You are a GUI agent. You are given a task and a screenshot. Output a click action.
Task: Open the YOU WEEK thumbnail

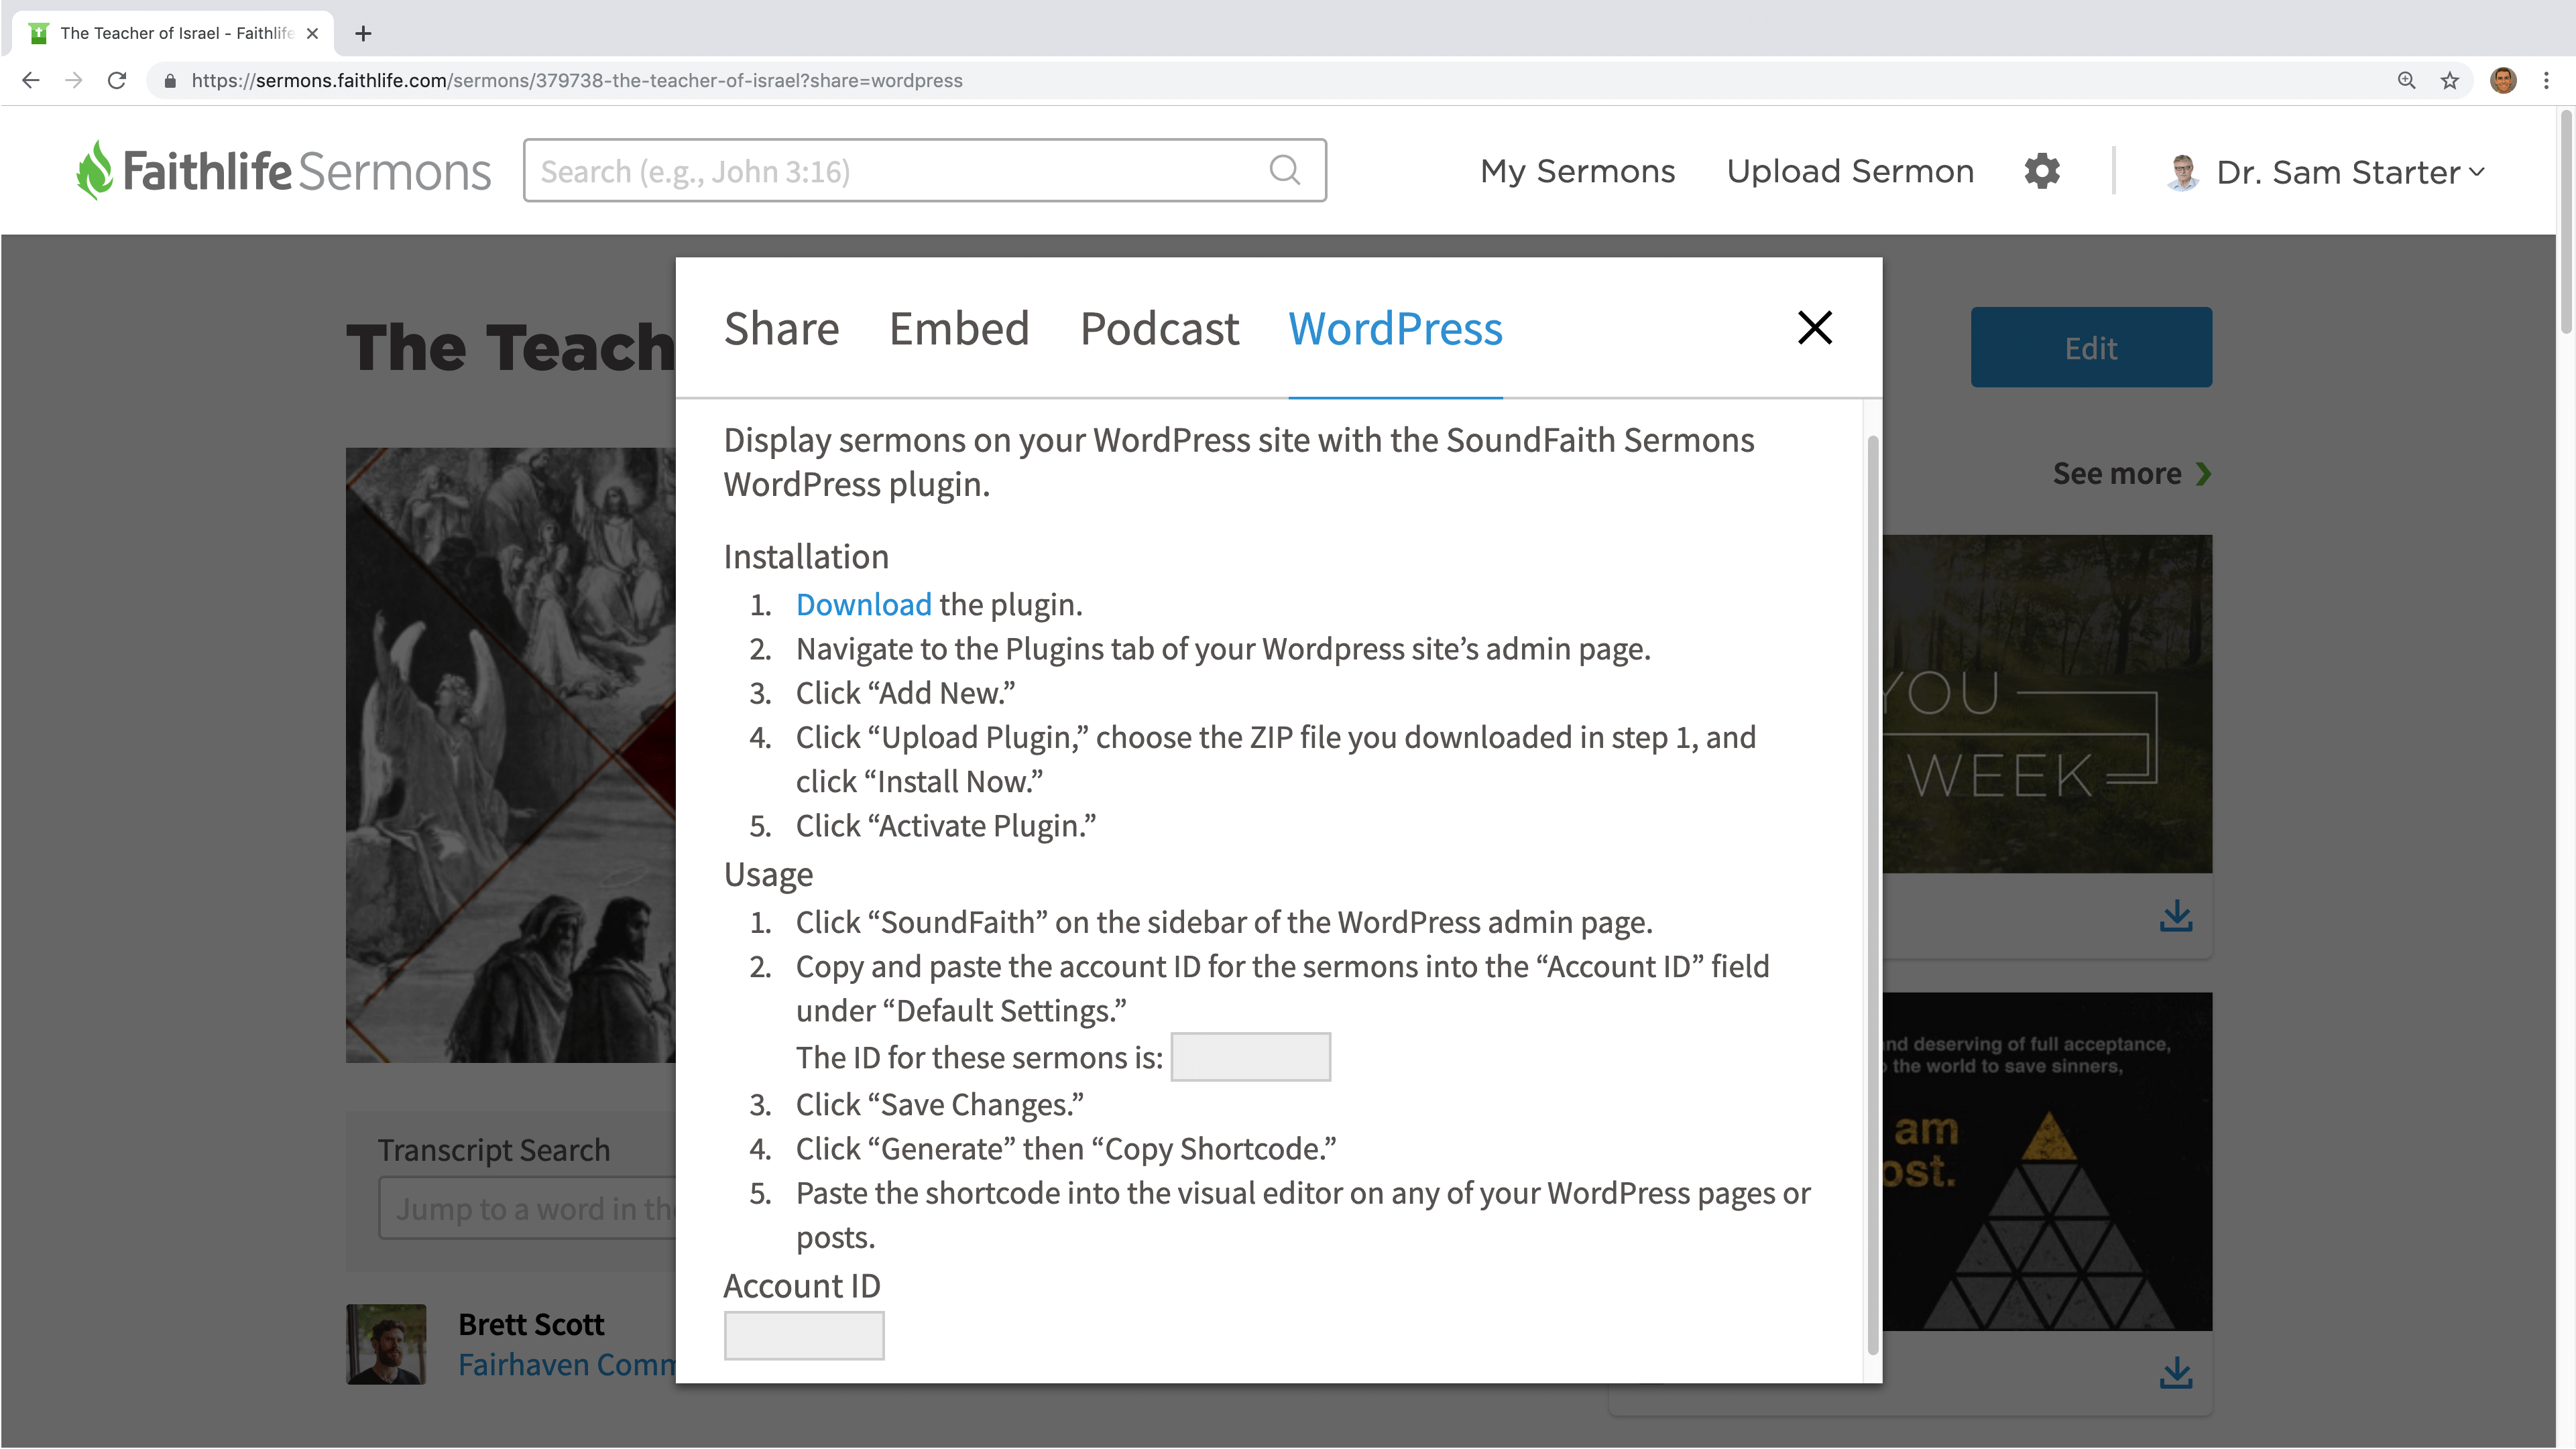2047,704
